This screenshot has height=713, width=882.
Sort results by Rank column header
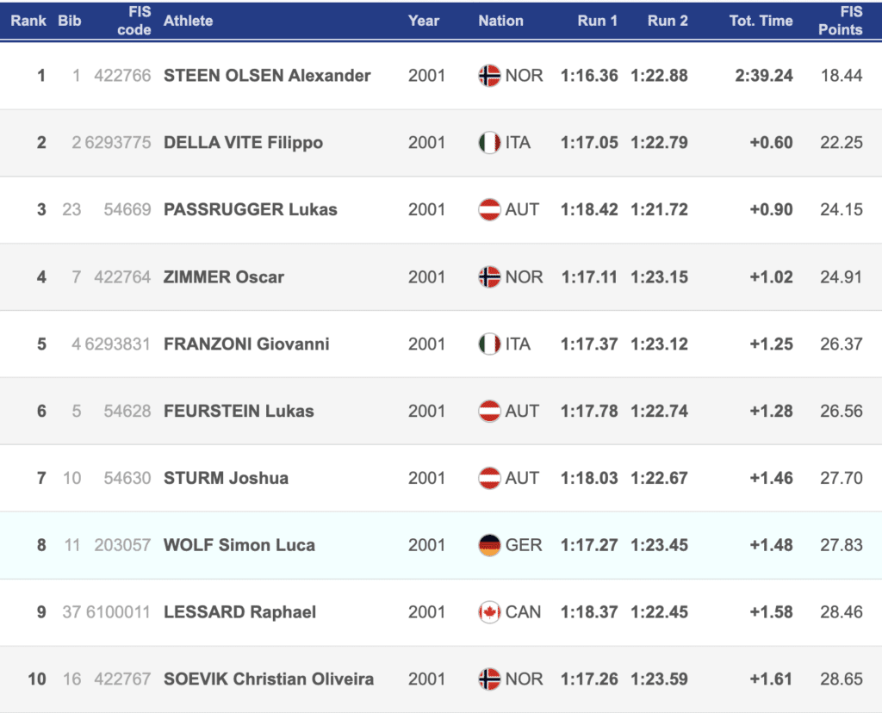click(x=28, y=21)
